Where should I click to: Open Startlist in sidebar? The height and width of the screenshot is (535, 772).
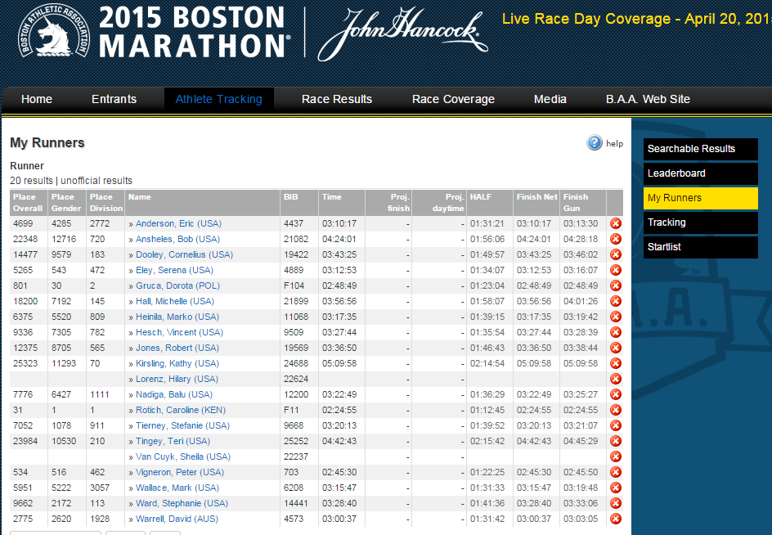700,247
